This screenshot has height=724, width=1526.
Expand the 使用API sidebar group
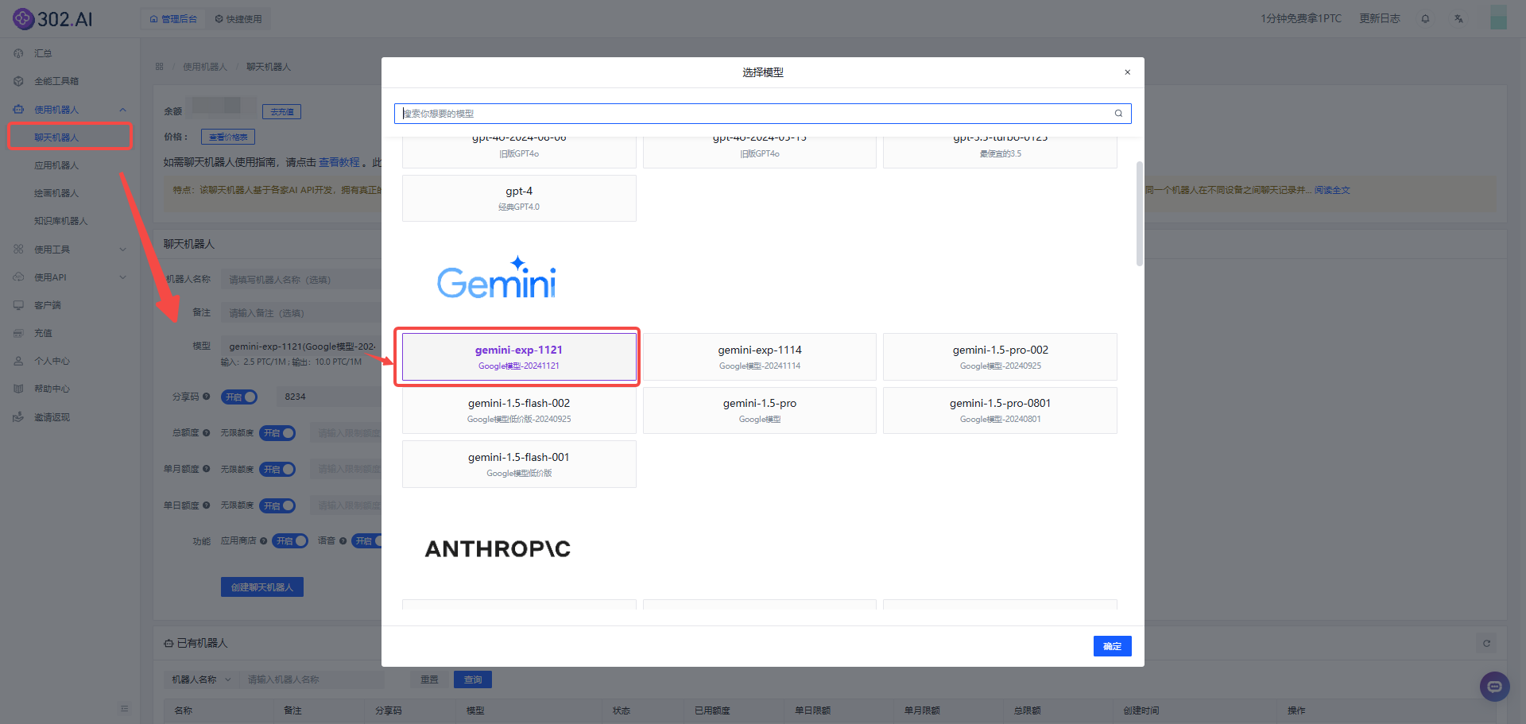[70, 277]
